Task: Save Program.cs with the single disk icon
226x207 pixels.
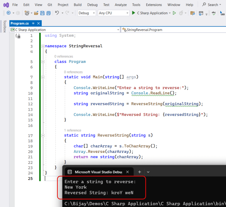Action: [42, 13]
